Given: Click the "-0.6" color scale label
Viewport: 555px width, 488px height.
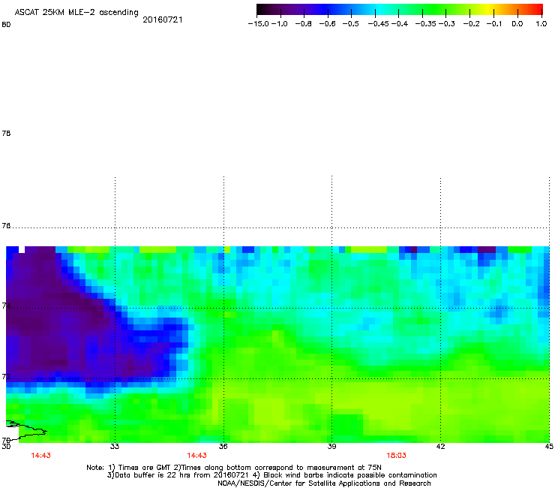Looking at the screenshot, I should click(328, 24).
